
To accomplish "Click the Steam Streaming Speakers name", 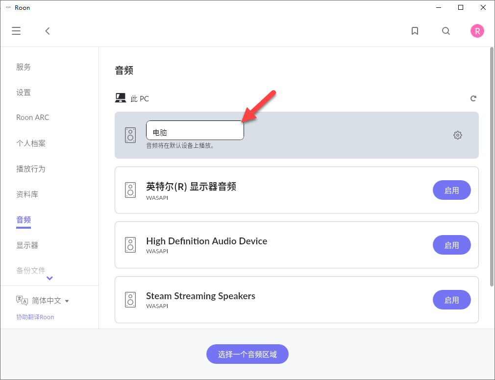I will (200, 296).
